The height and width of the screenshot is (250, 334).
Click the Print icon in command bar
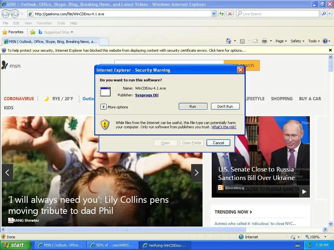[264, 41]
